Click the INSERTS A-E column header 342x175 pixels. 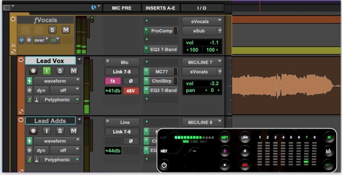click(x=161, y=8)
